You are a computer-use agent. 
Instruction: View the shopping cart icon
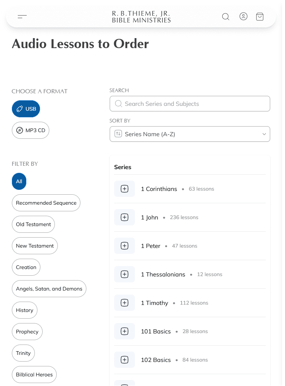[x=260, y=16]
